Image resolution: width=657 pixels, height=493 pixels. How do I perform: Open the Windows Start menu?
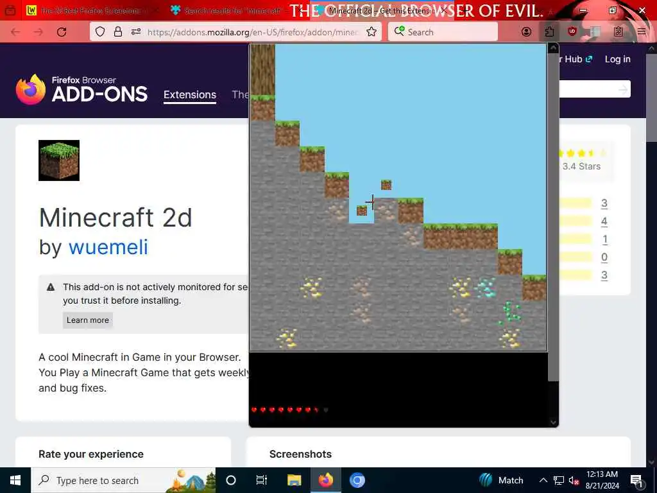tap(15, 480)
